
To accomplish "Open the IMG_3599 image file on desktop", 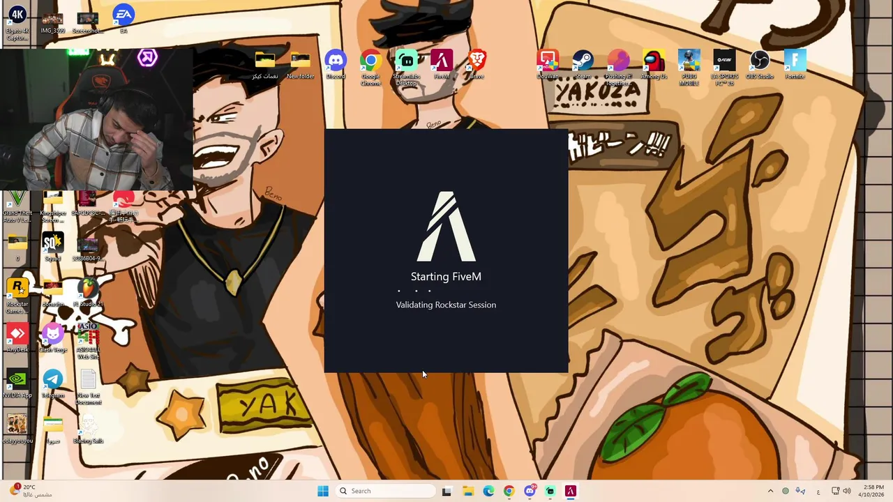I will (52, 22).
